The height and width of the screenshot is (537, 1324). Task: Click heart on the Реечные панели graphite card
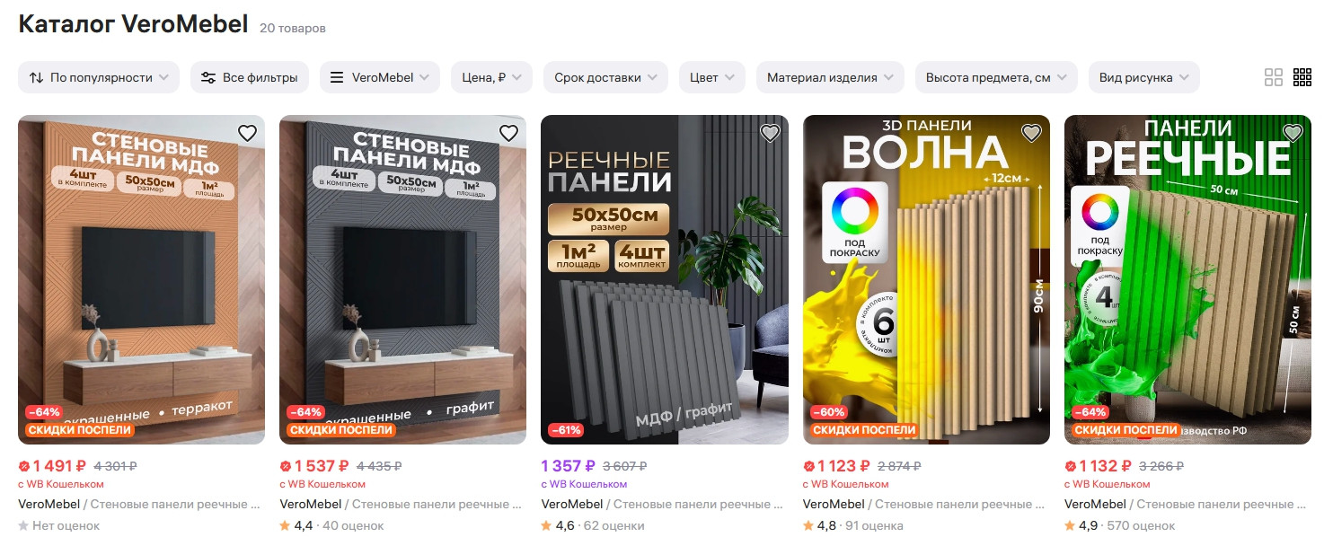tap(770, 133)
